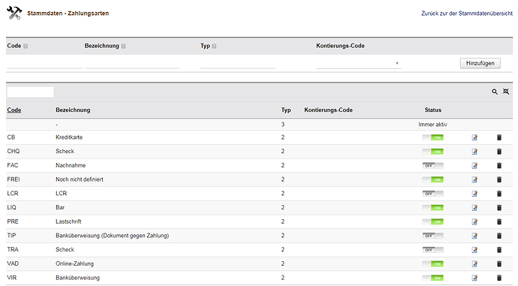Go back to Stammdatenübersicht
The height and width of the screenshot is (286, 518).
click(x=467, y=14)
